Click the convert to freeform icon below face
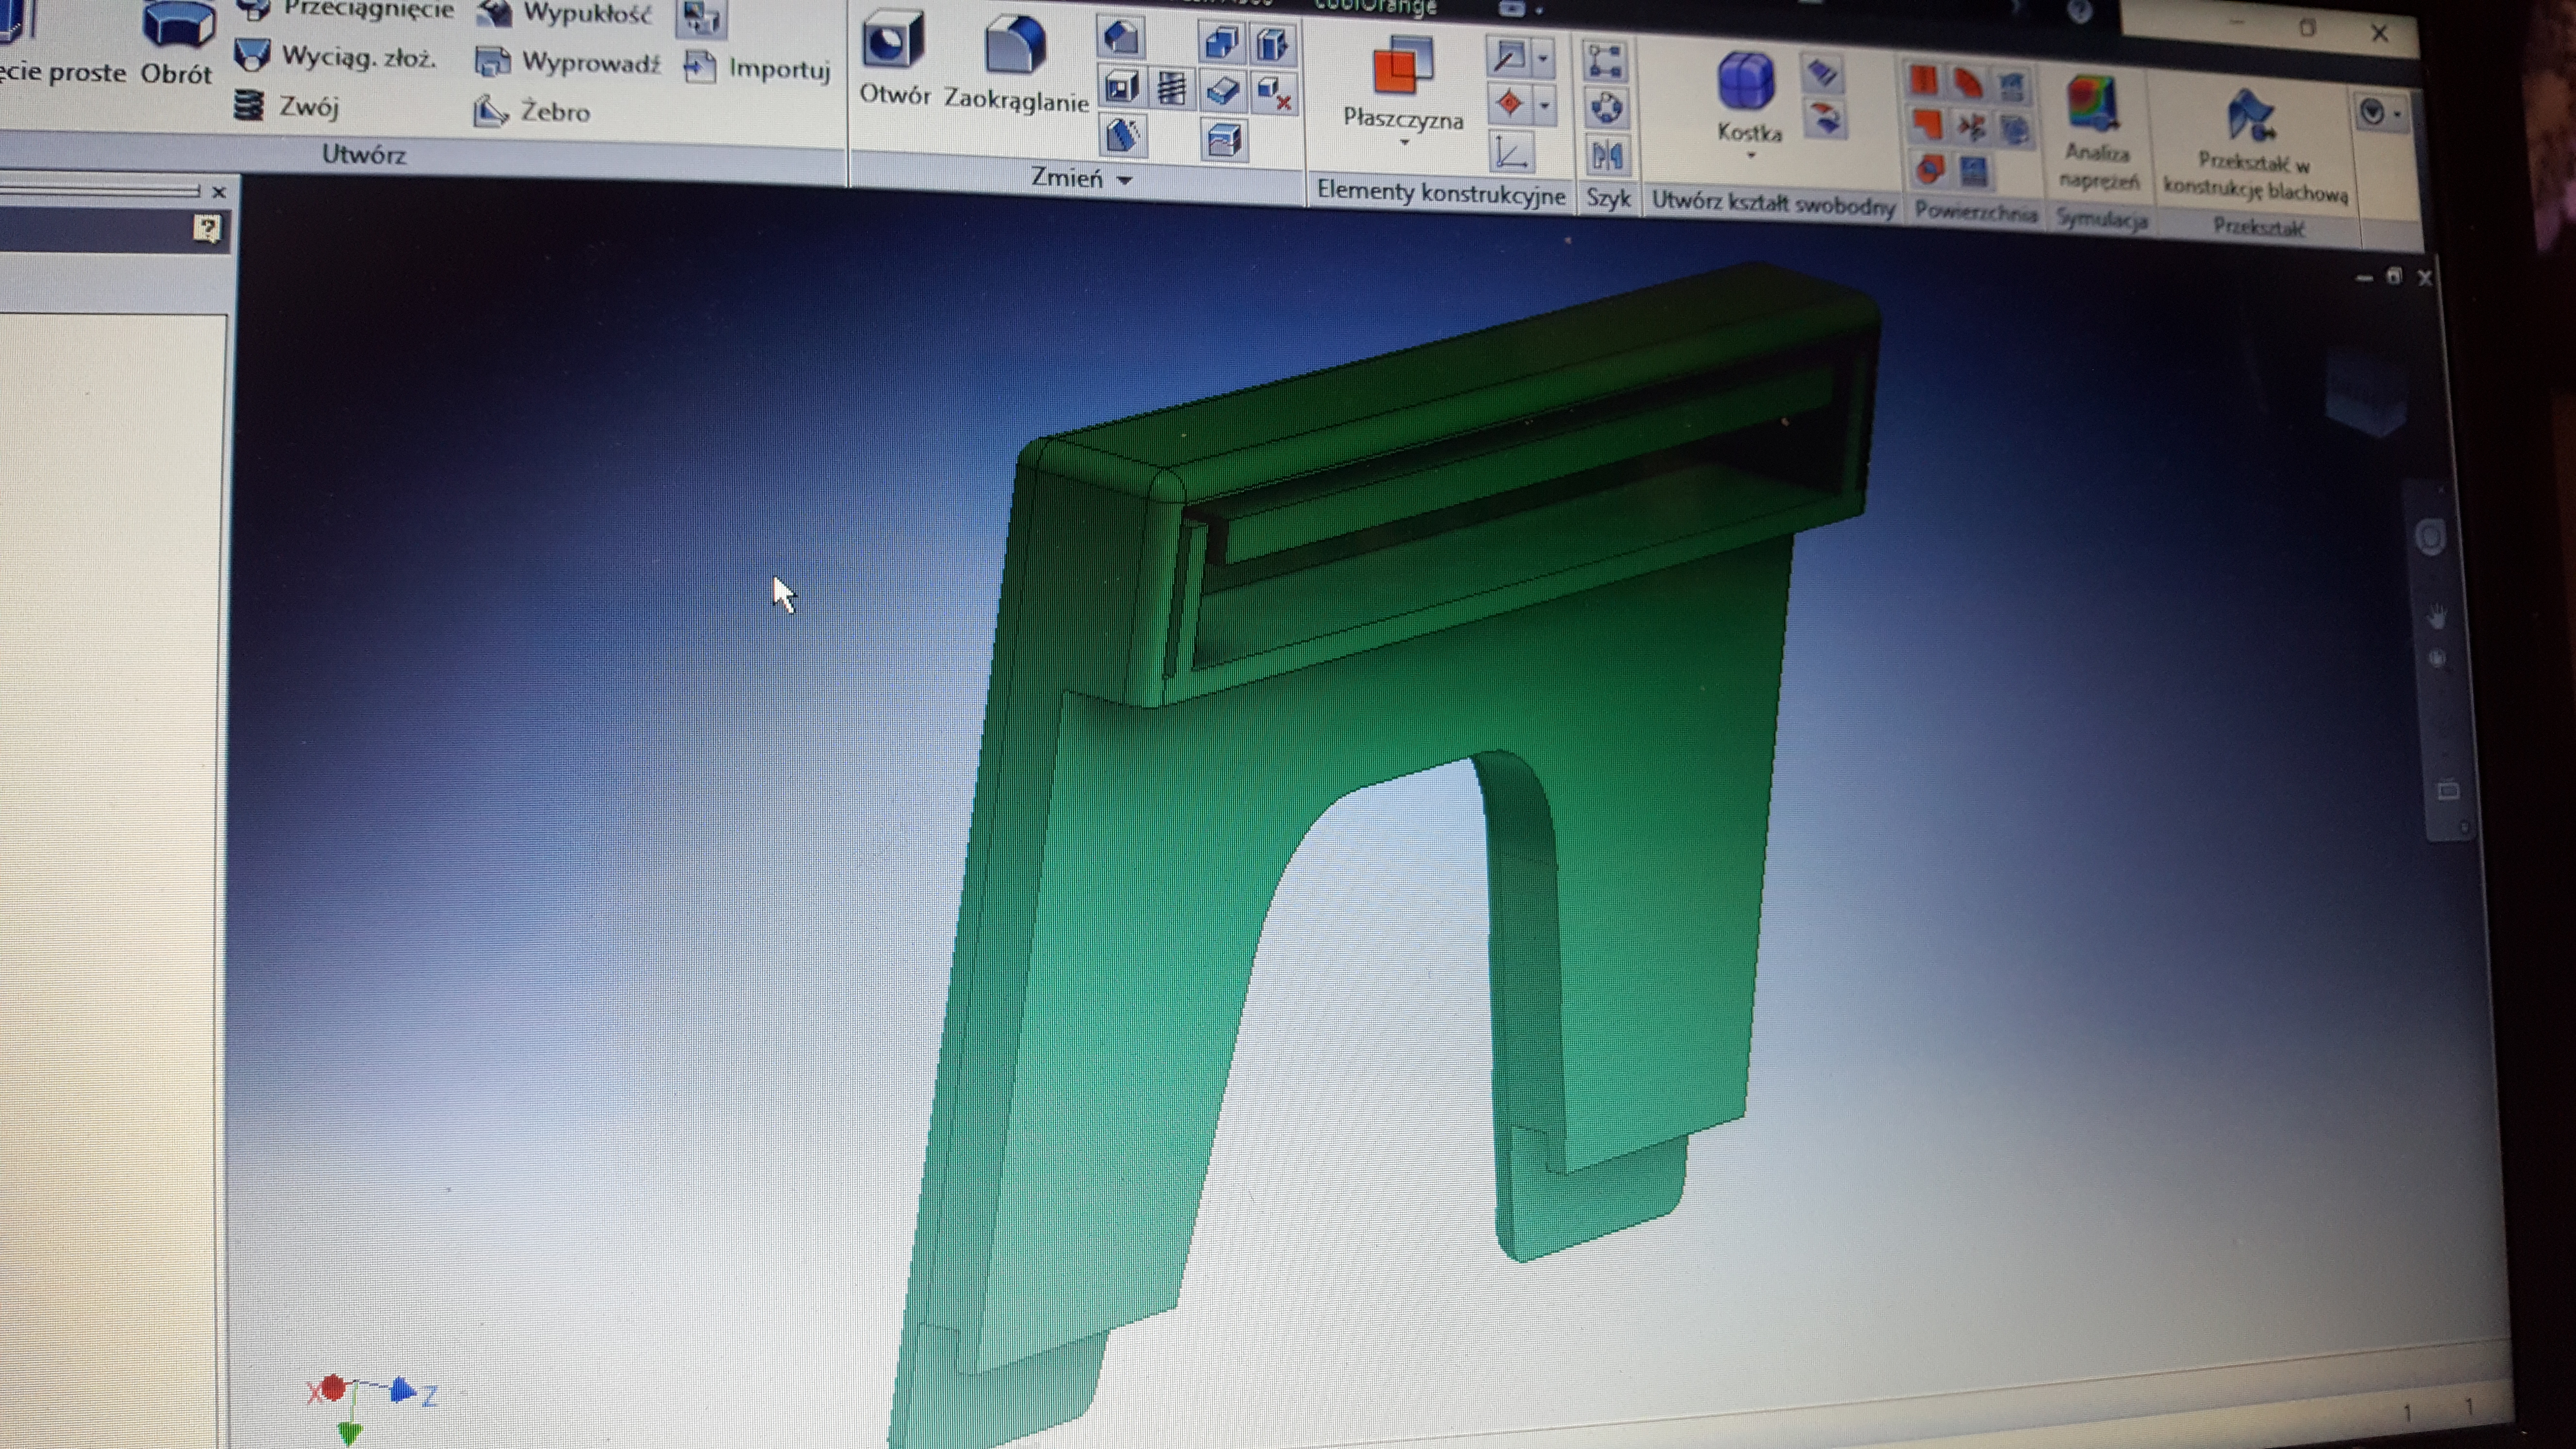 [x=1825, y=118]
